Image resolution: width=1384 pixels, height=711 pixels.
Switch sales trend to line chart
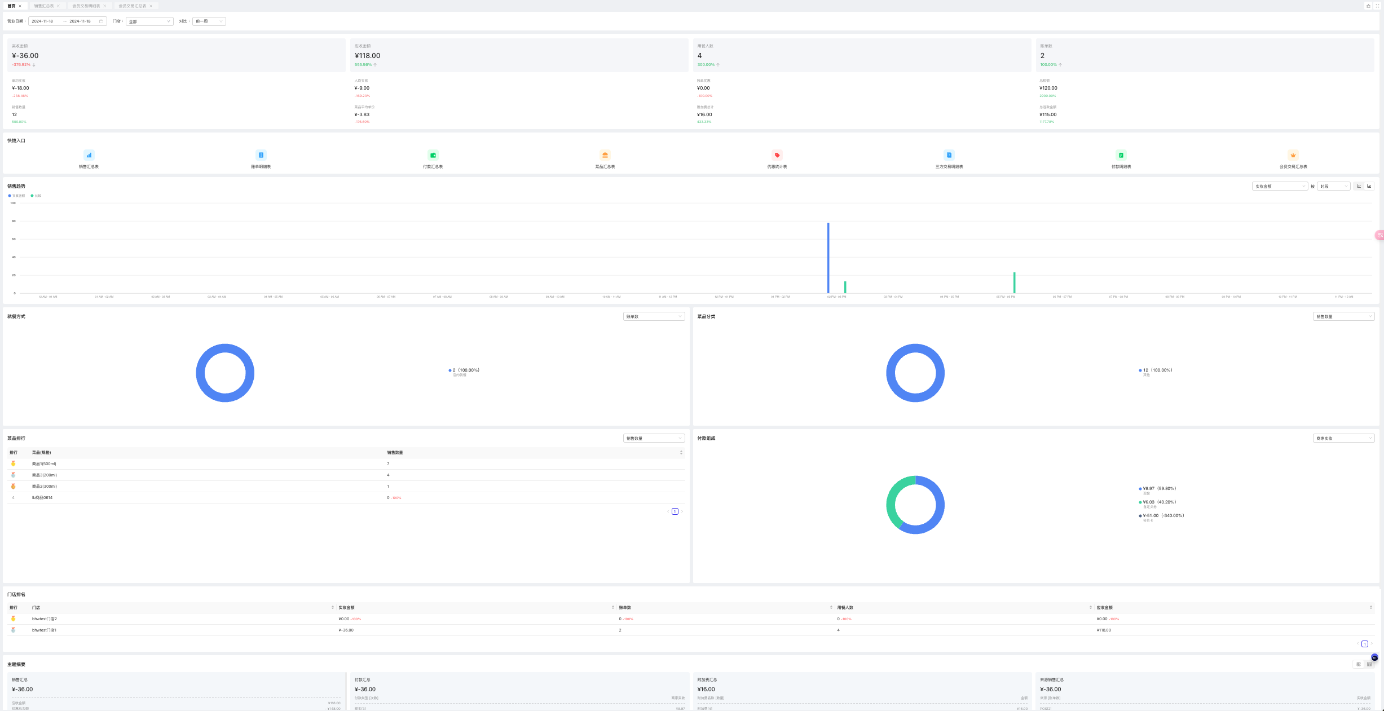click(x=1359, y=186)
